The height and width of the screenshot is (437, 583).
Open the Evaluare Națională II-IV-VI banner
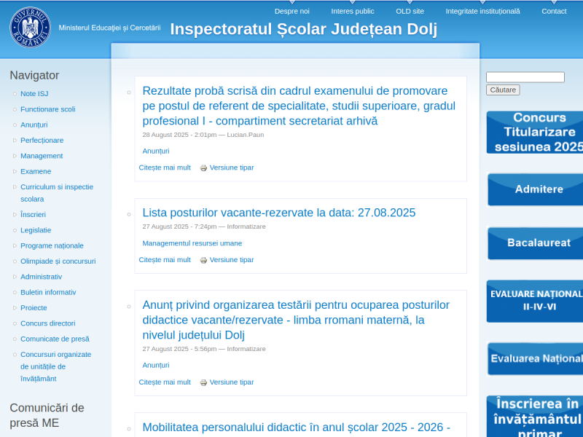click(534, 301)
